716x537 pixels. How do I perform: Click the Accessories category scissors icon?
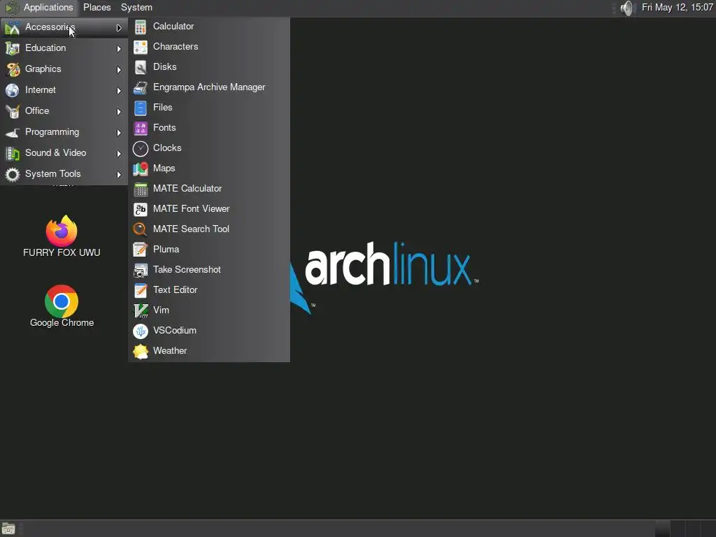click(x=13, y=28)
